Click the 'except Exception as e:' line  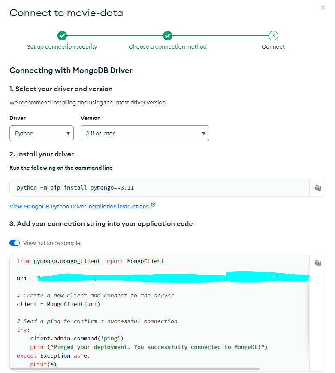click(54, 356)
